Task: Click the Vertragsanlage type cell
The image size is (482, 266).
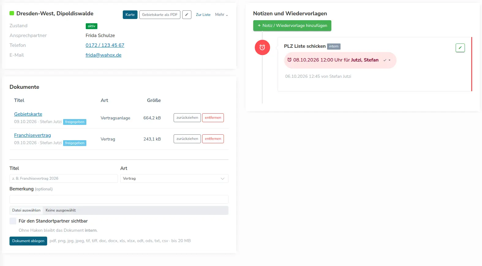Action: click(115, 118)
